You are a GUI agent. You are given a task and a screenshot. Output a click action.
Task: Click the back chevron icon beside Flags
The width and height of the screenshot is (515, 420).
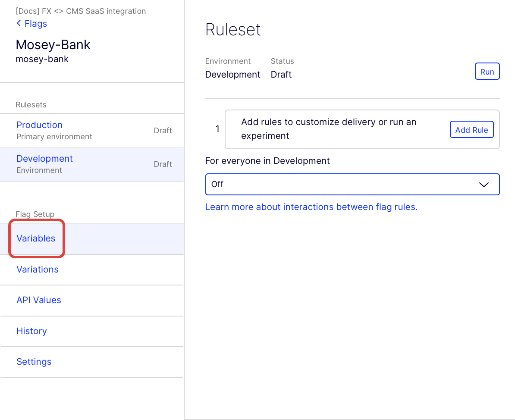click(19, 23)
